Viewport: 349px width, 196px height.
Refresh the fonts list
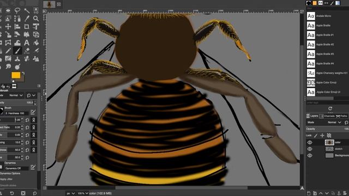click(x=330, y=108)
